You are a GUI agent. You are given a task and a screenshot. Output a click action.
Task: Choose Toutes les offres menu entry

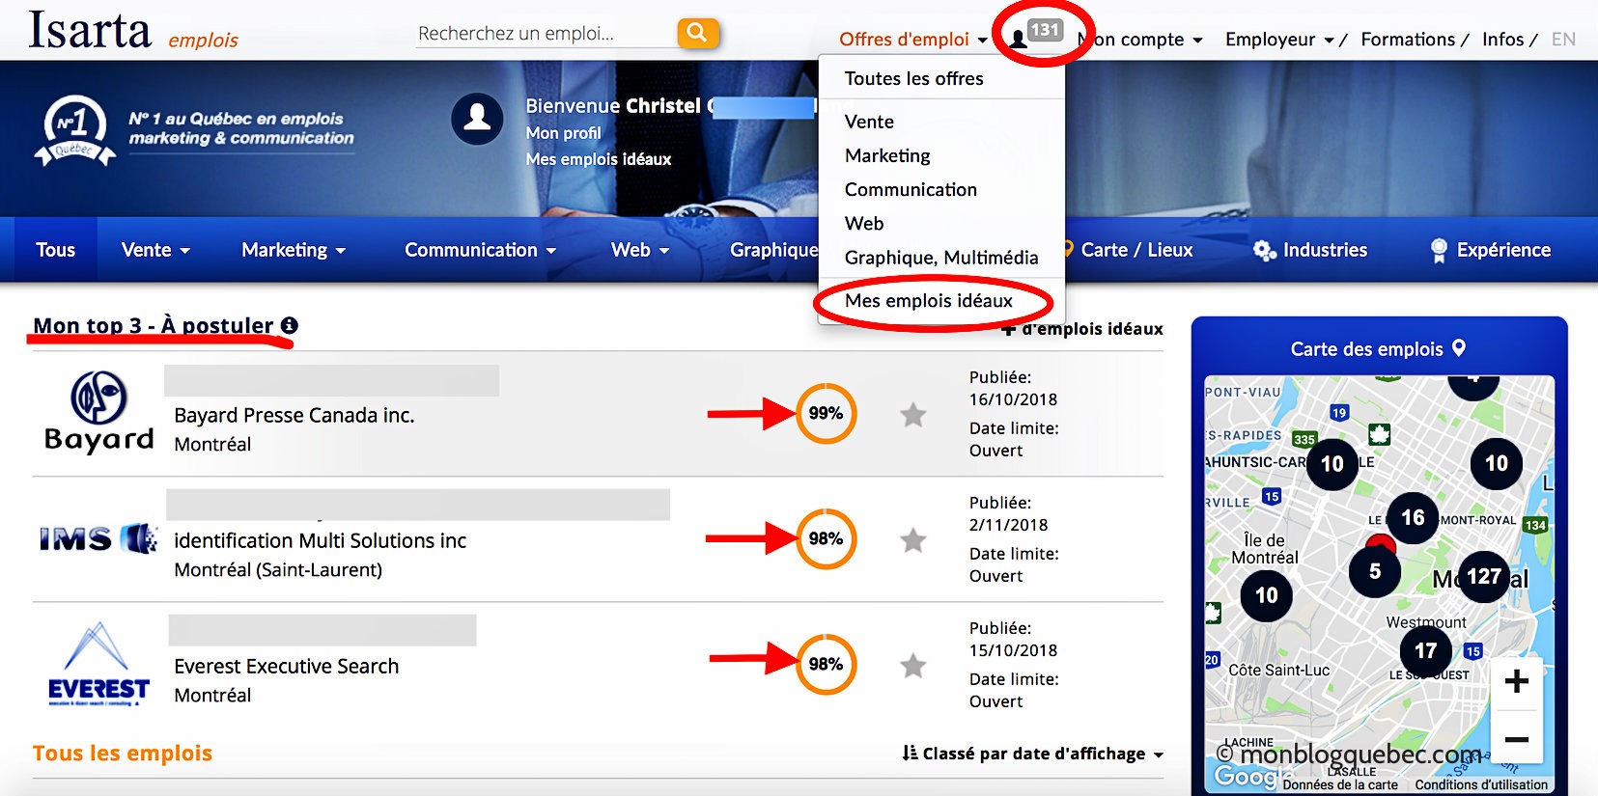(913, 79)
